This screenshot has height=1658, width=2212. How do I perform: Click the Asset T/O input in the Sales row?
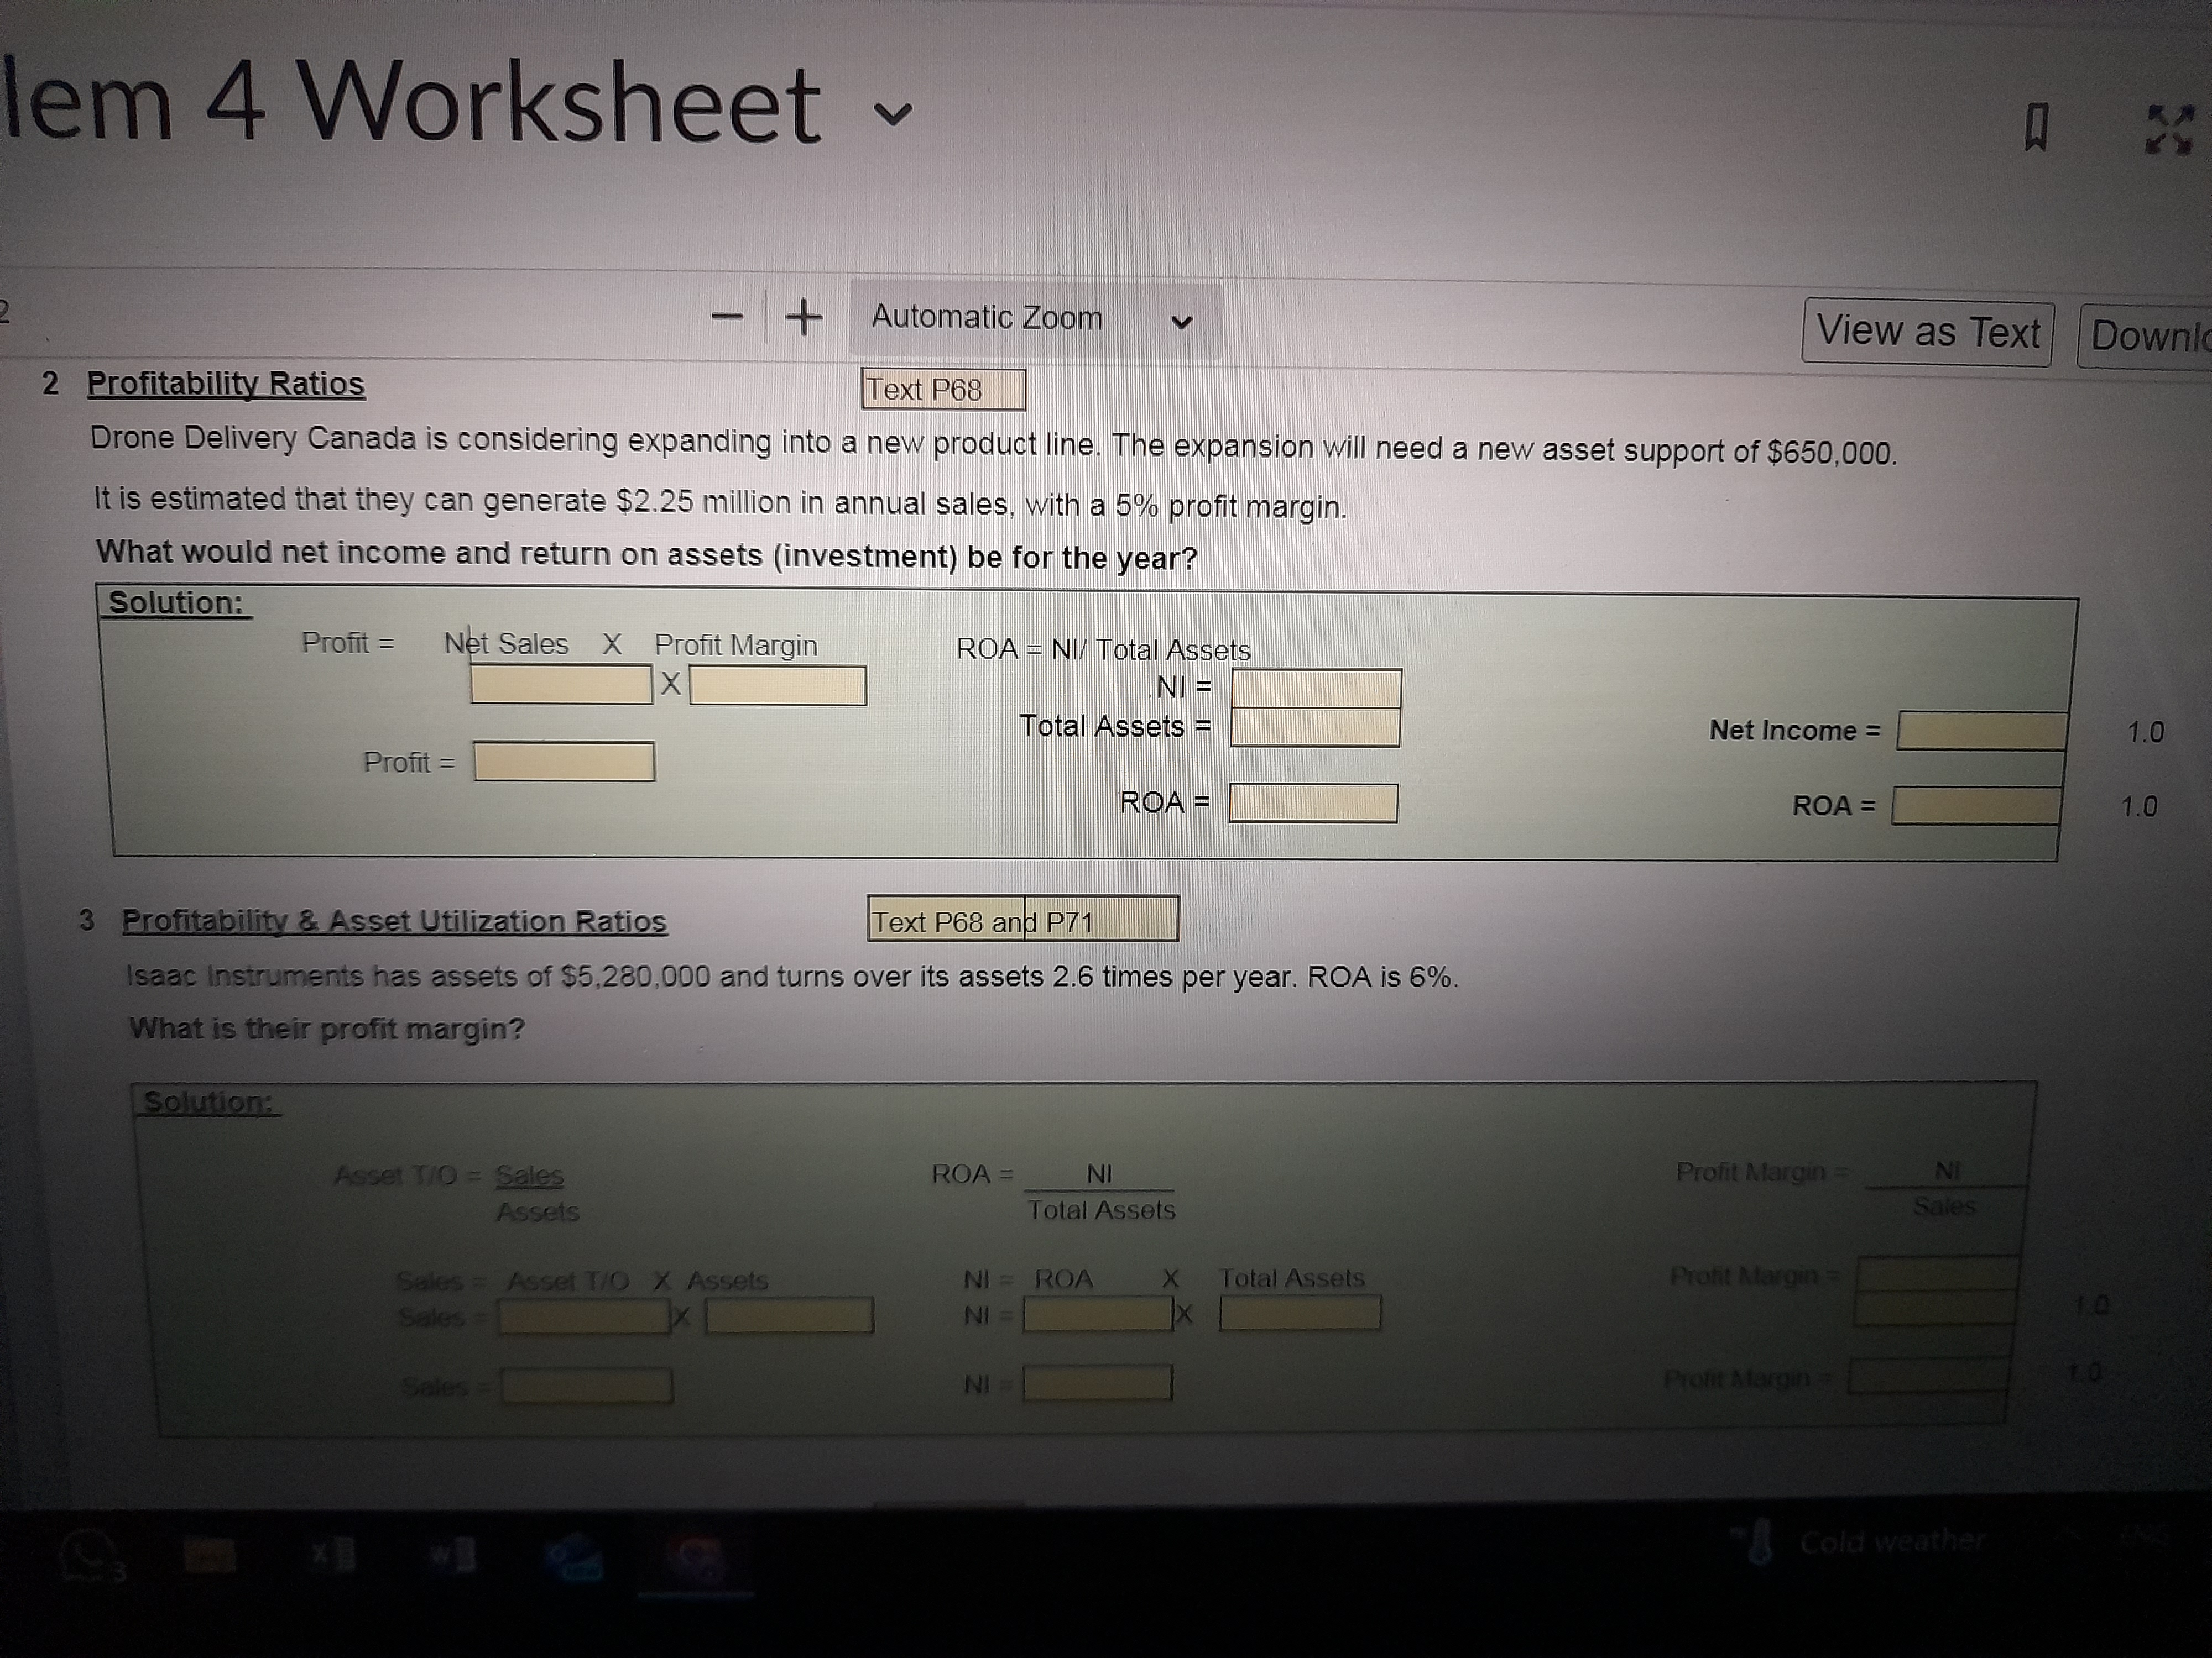[583, 1316]
